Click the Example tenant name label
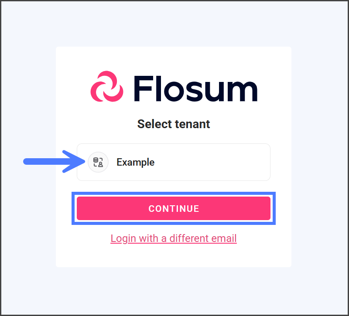349x316 pixels. (x=135, y=162)
